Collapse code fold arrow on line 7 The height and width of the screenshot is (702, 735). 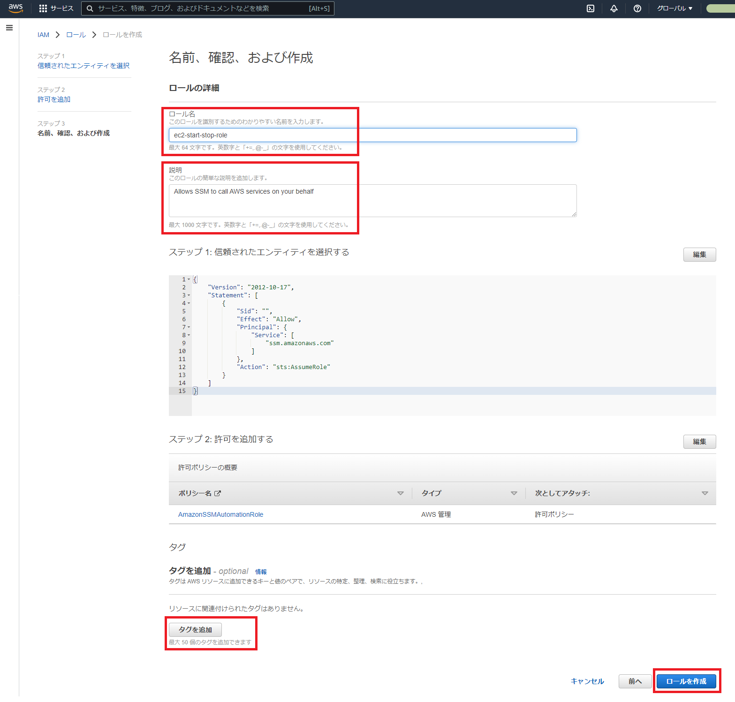click(x=189, y=327)
